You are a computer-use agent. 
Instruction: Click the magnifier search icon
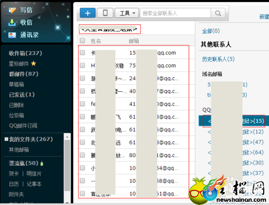pyautogui.click(x=218, y=13)
